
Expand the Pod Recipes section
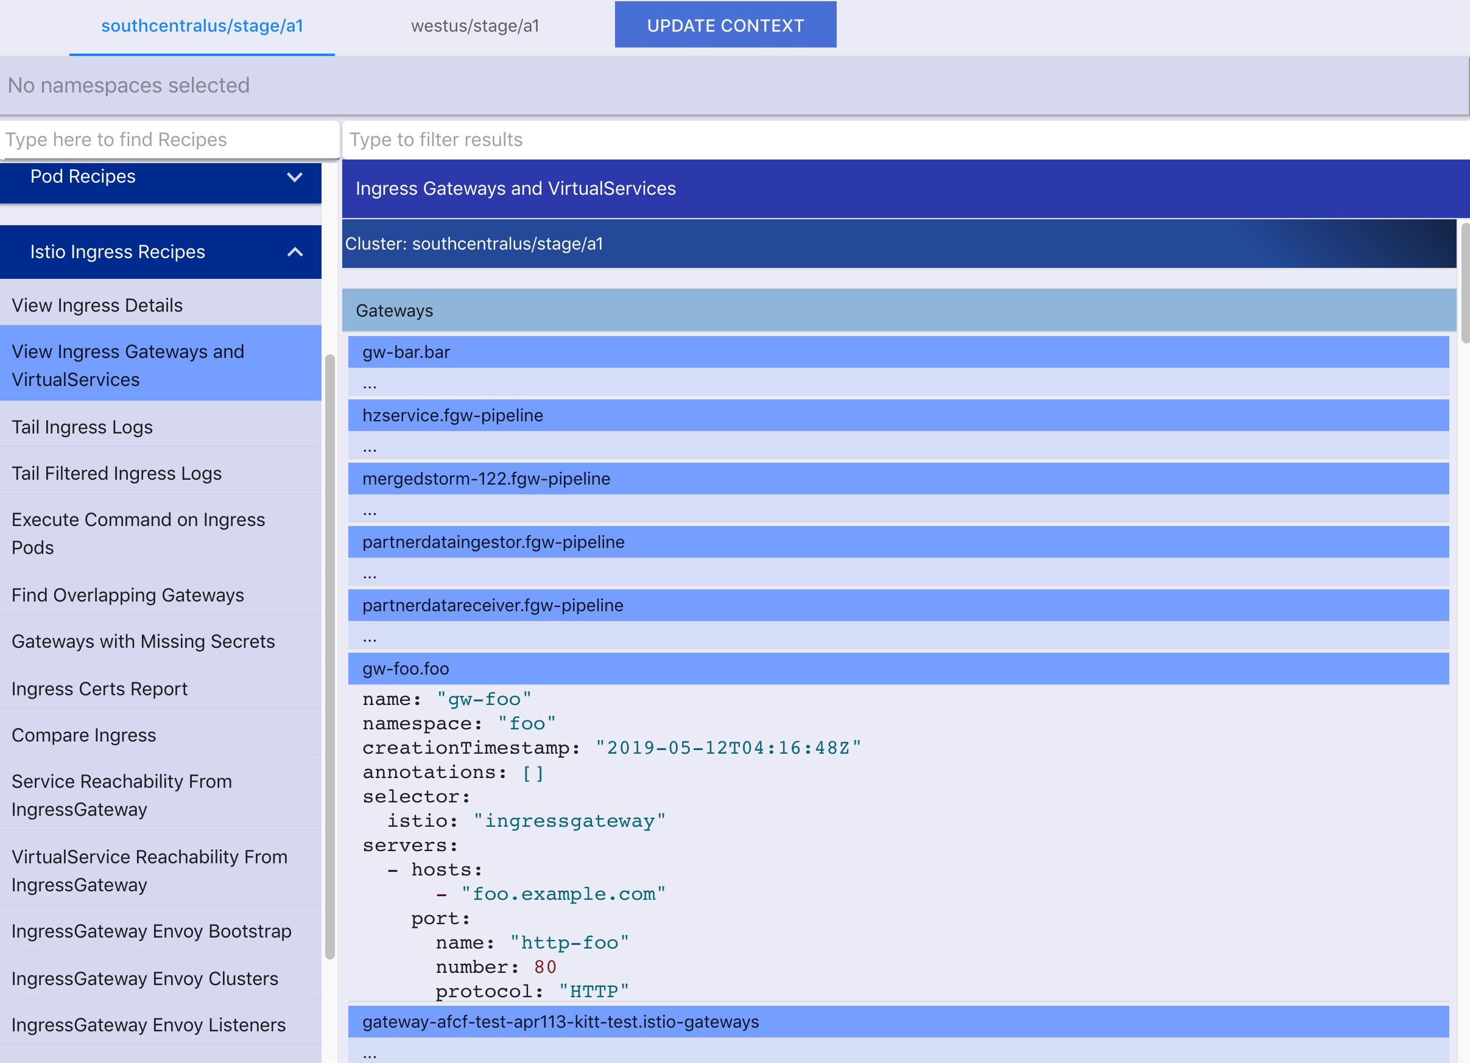[x=295, y=177]
